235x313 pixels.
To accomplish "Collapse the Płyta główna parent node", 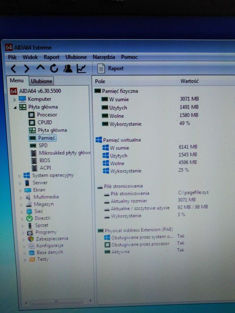I will tap(15, 108).
